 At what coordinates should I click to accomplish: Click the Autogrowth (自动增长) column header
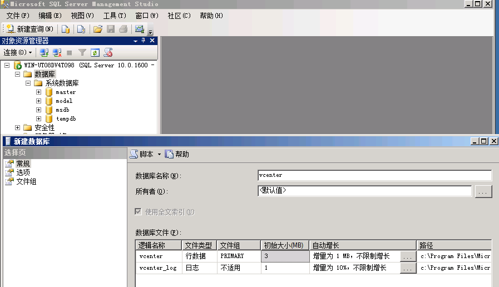click(363, 245)
